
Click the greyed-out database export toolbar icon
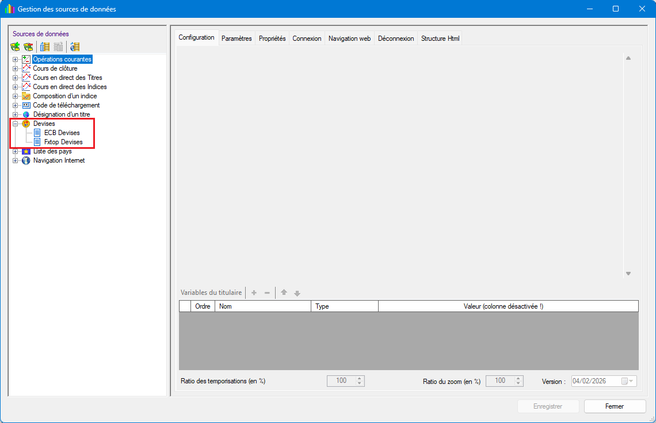(58, 47)
